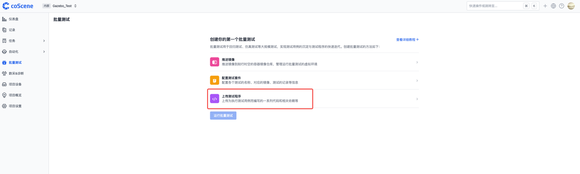580x174 pixels.
Task: Focus the 快速操作或跳转 search field
Action: pyautogui.click(x=503, y=6)
